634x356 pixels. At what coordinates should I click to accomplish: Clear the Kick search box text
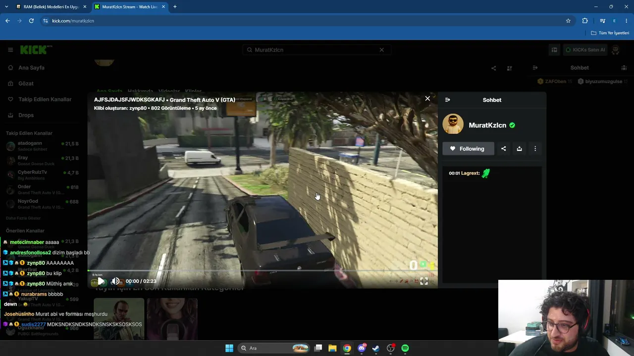pos(381,50)
